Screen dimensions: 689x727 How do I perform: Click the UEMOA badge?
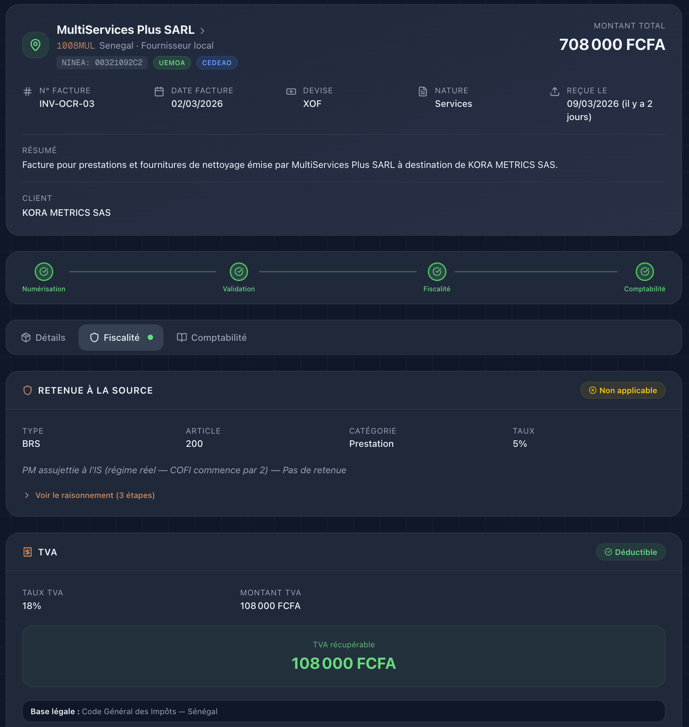pyautogui.click(x=172, y=63)
